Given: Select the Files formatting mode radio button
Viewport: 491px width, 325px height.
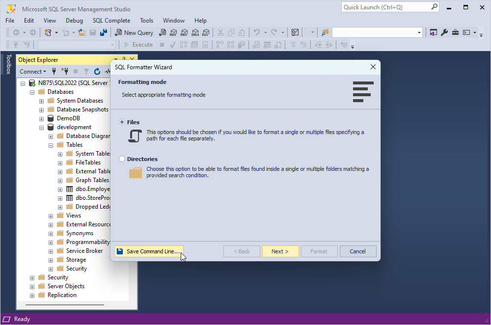Looking at the screenshot, I should click(x=122, y=122).
